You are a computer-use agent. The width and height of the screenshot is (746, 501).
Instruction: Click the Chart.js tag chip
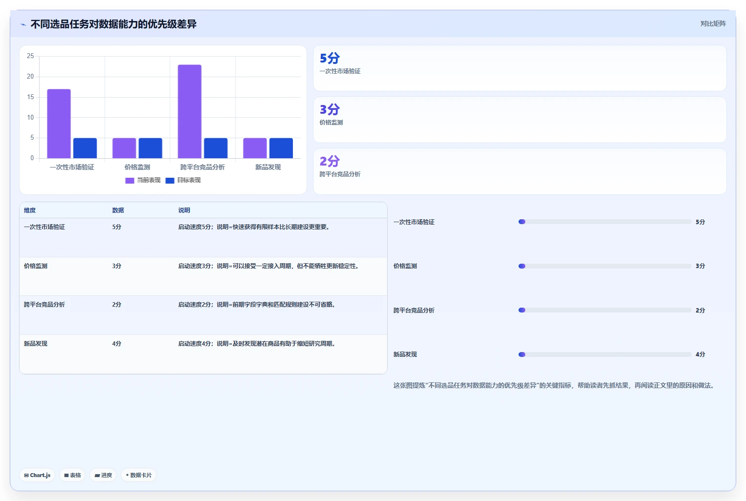pos(37,475)
